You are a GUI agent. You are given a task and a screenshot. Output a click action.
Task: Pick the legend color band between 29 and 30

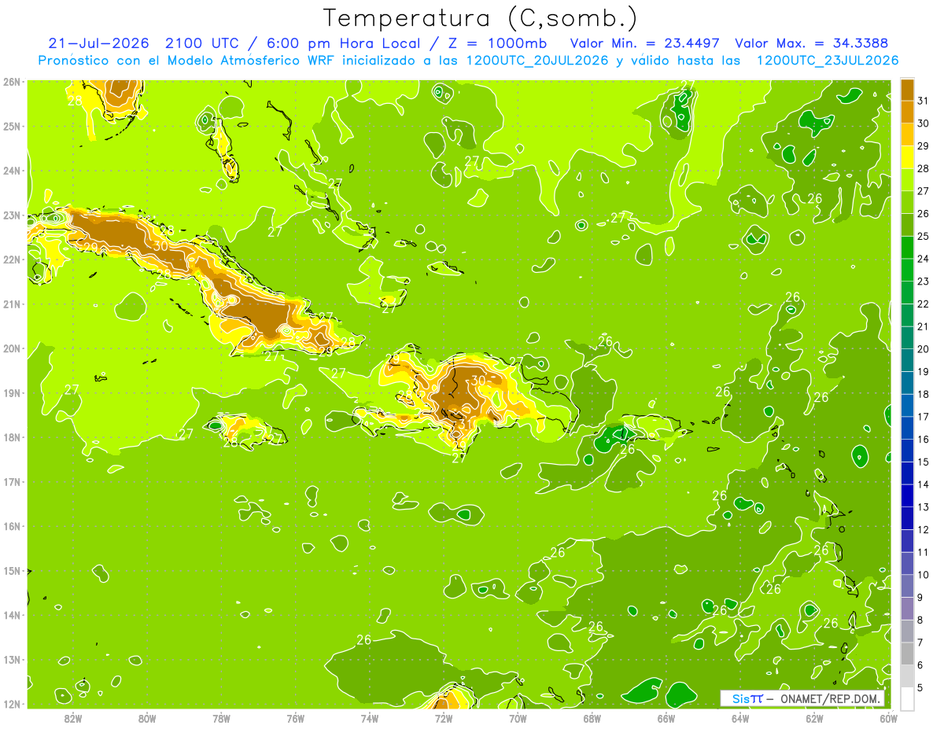(x=907, y=134)
